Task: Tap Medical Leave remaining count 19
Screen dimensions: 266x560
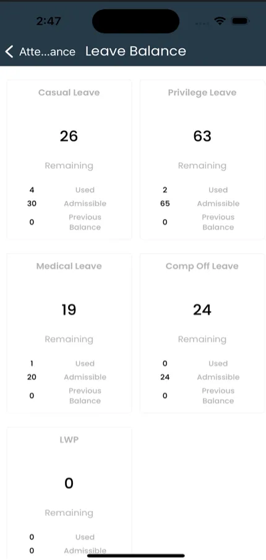Action: coord(69,309)
